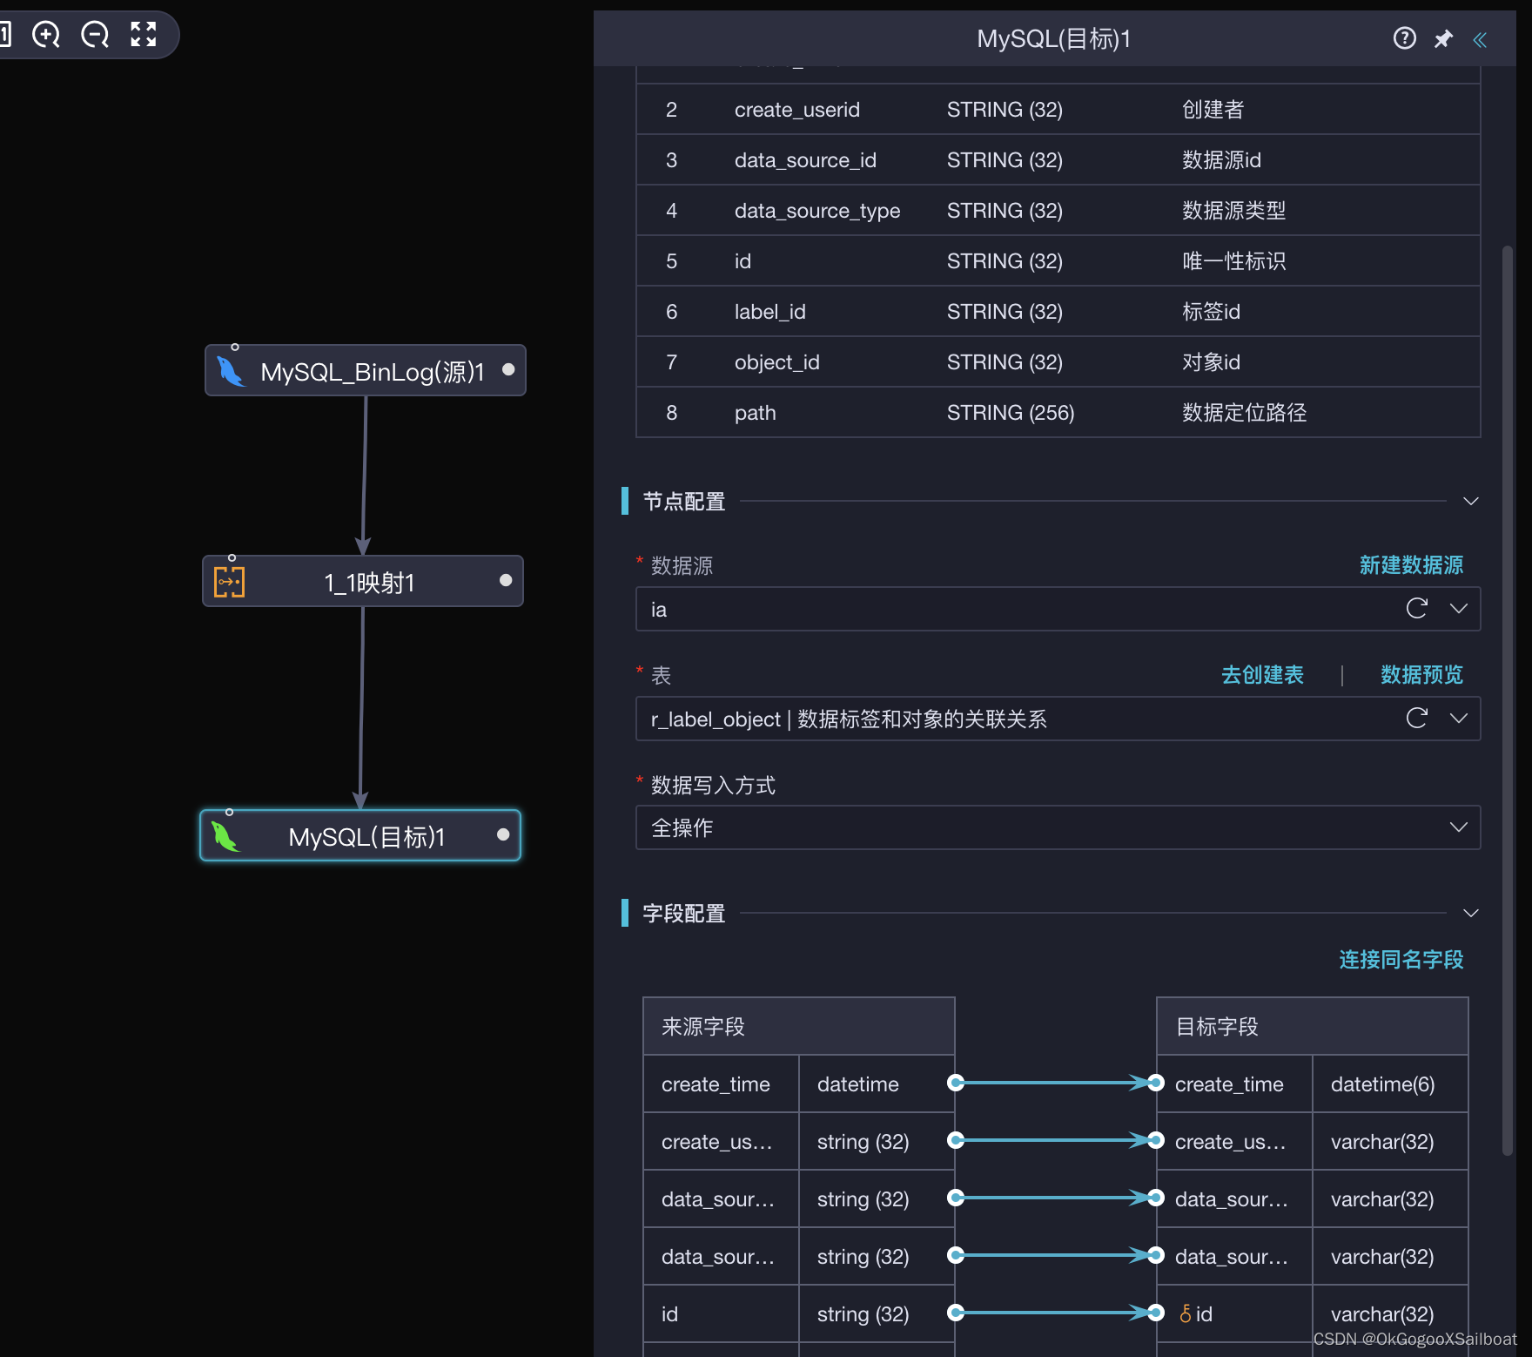The height and width of the screenshot is (1357, 1532).
Task: Click the panel vertical scrollbar
Action: click(x=1508, y=701)
